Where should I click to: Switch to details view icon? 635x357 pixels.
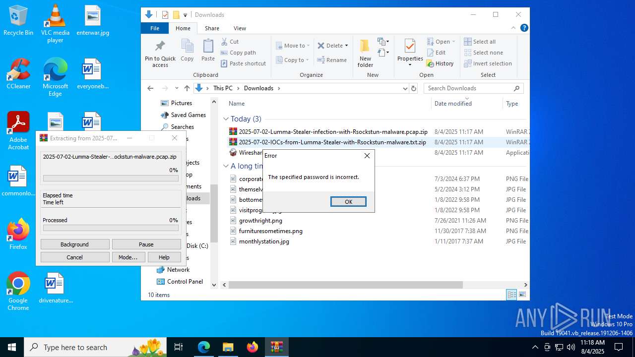pyautogui.click(x=511, y=295)
